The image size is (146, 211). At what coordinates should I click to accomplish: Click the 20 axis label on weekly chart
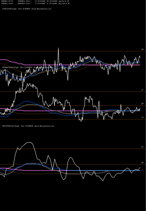pos(142,104)
